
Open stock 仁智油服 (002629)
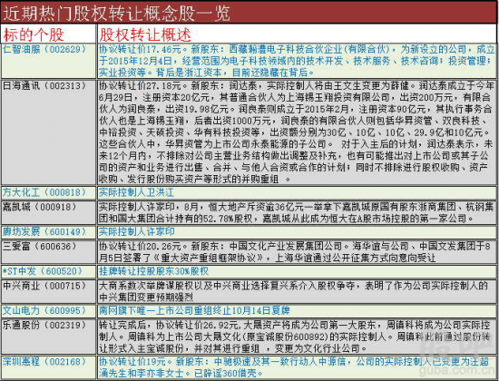coord(44,49)
